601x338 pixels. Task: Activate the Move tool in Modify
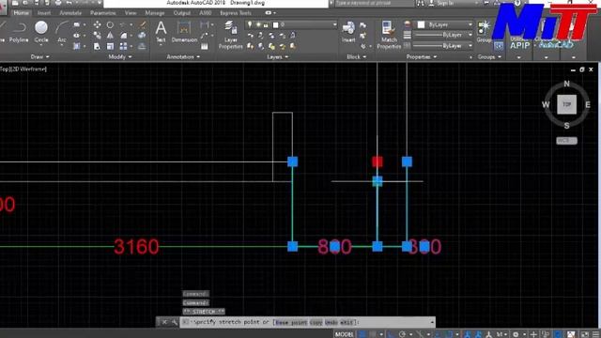point(97,25)
